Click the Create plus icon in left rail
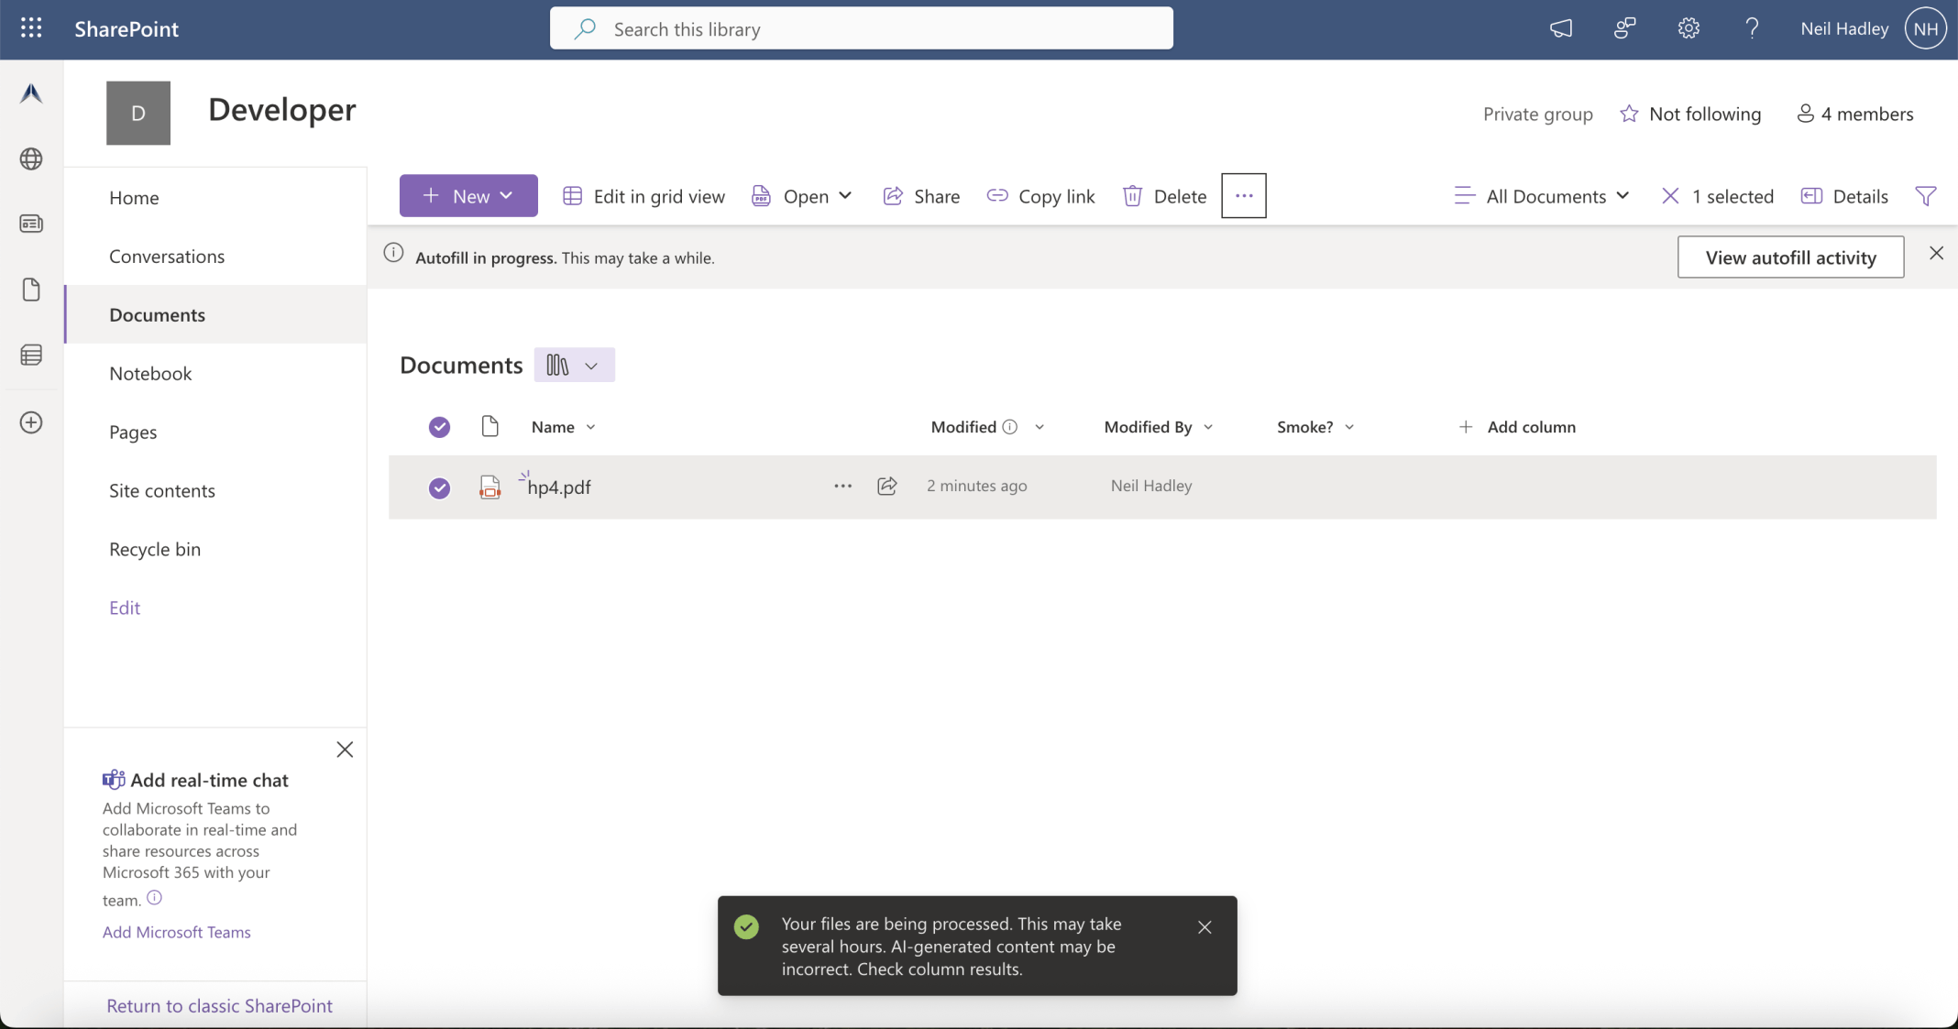1958x1029 pixels. [x=31, y=422]
